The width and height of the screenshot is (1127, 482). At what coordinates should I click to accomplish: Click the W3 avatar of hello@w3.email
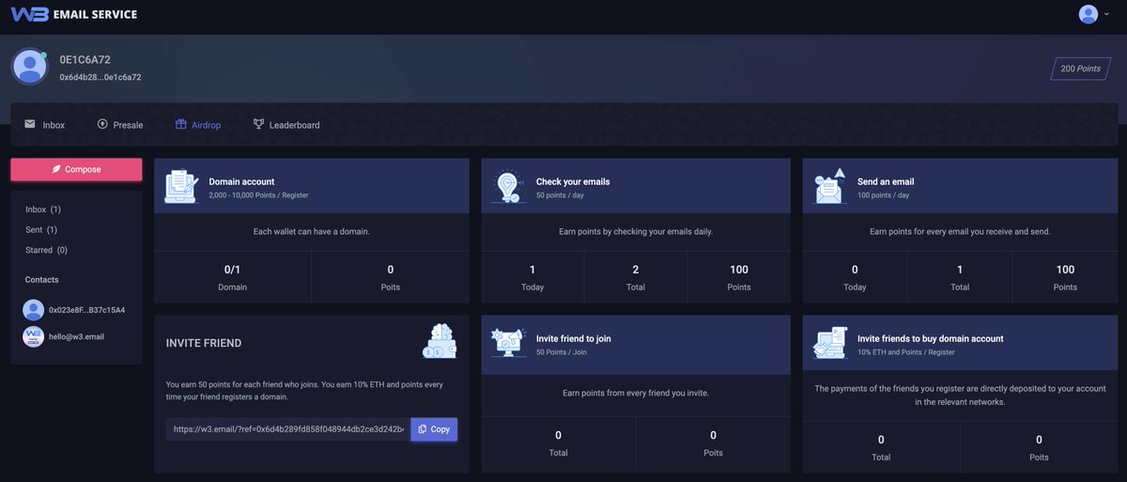tap(33, 336)
